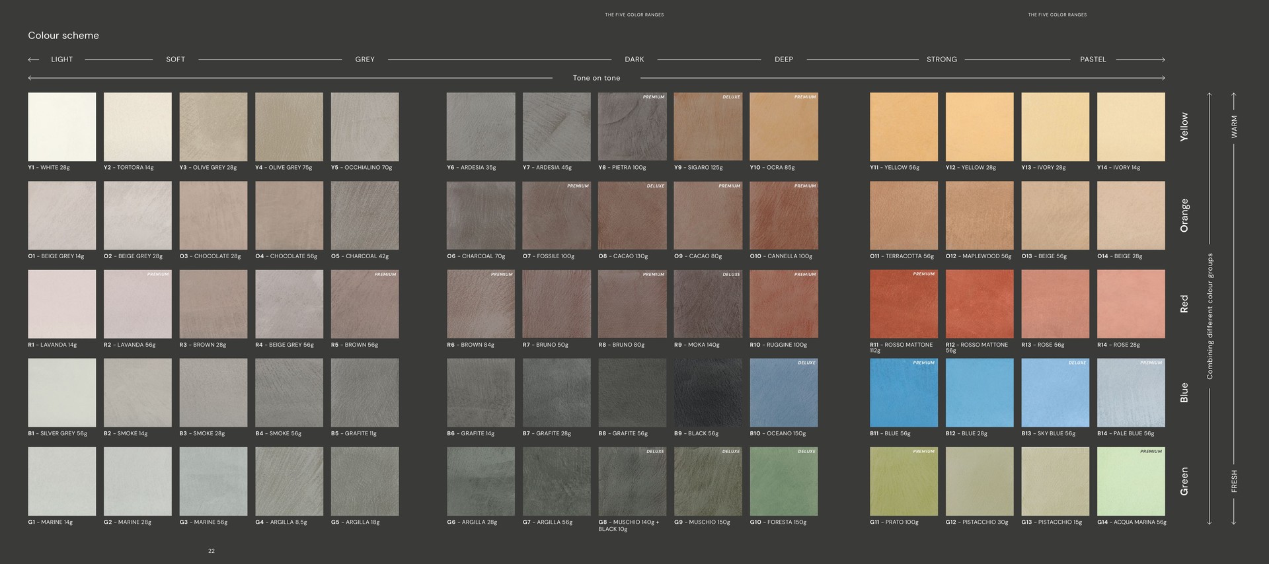The image size is (1269, 564).
Task: Click the page number 22
Action: coord(211,551)
